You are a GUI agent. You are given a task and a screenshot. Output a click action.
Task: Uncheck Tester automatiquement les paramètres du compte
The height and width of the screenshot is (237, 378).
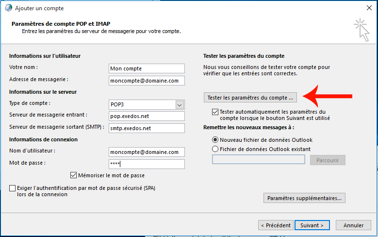[215, 112]
